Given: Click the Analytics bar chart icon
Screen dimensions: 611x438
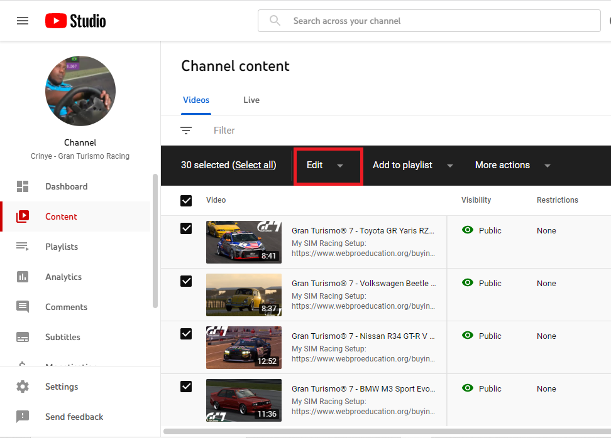Looking at the screenshot, I should pos(23,277).
